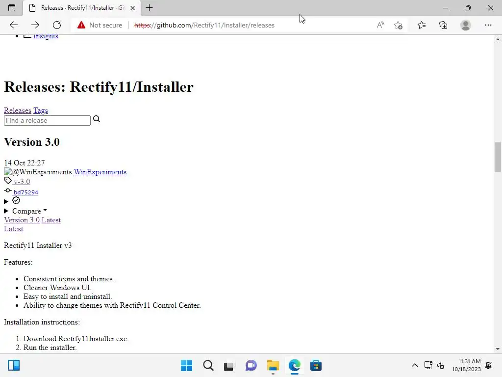This screenshot has width=502, height=377.
Task: Open the tab actions menu icon
Action: click(12, 8)
